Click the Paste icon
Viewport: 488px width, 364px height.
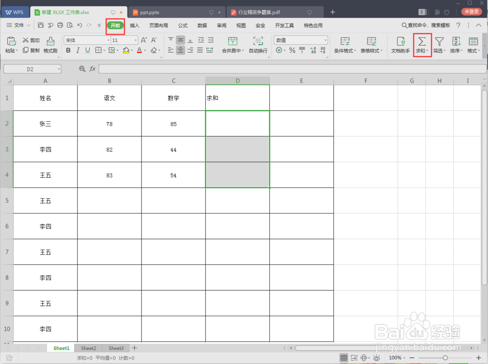(12, 41)
